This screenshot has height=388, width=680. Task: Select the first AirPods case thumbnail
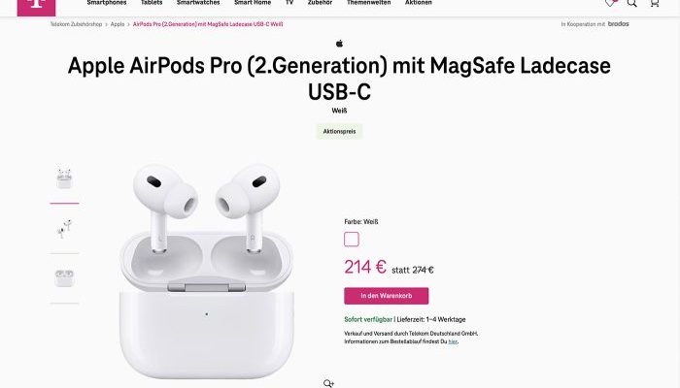click(64, 178)
